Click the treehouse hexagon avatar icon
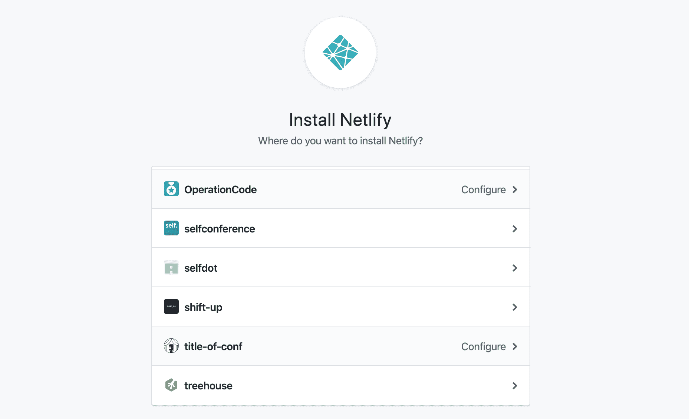689x419 pixels. pyautogui.click(x=171, y=385)
